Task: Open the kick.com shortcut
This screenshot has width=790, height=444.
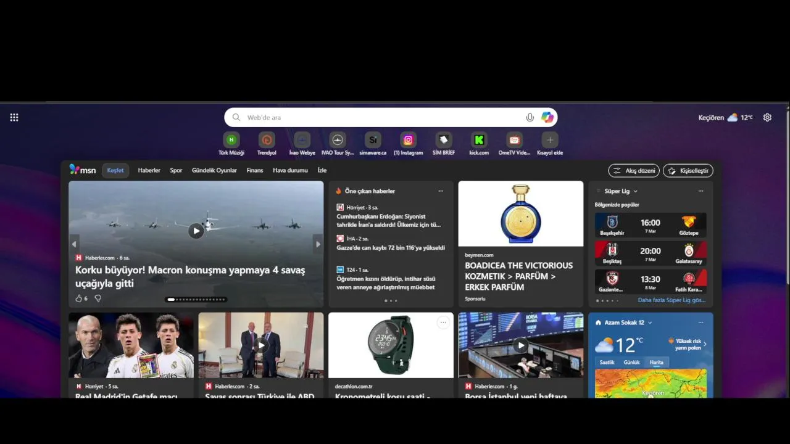Action: pyautogui.click(x=479, y=144)
